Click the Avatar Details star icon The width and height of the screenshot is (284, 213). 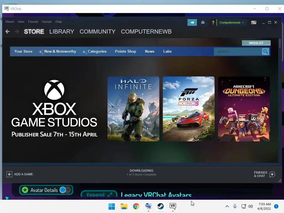click(x=25, y=190)
